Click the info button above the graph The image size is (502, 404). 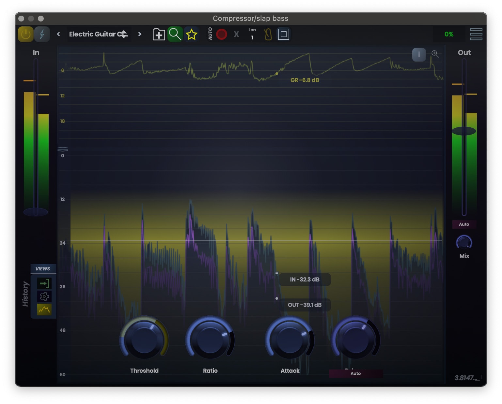coord(419,55)
